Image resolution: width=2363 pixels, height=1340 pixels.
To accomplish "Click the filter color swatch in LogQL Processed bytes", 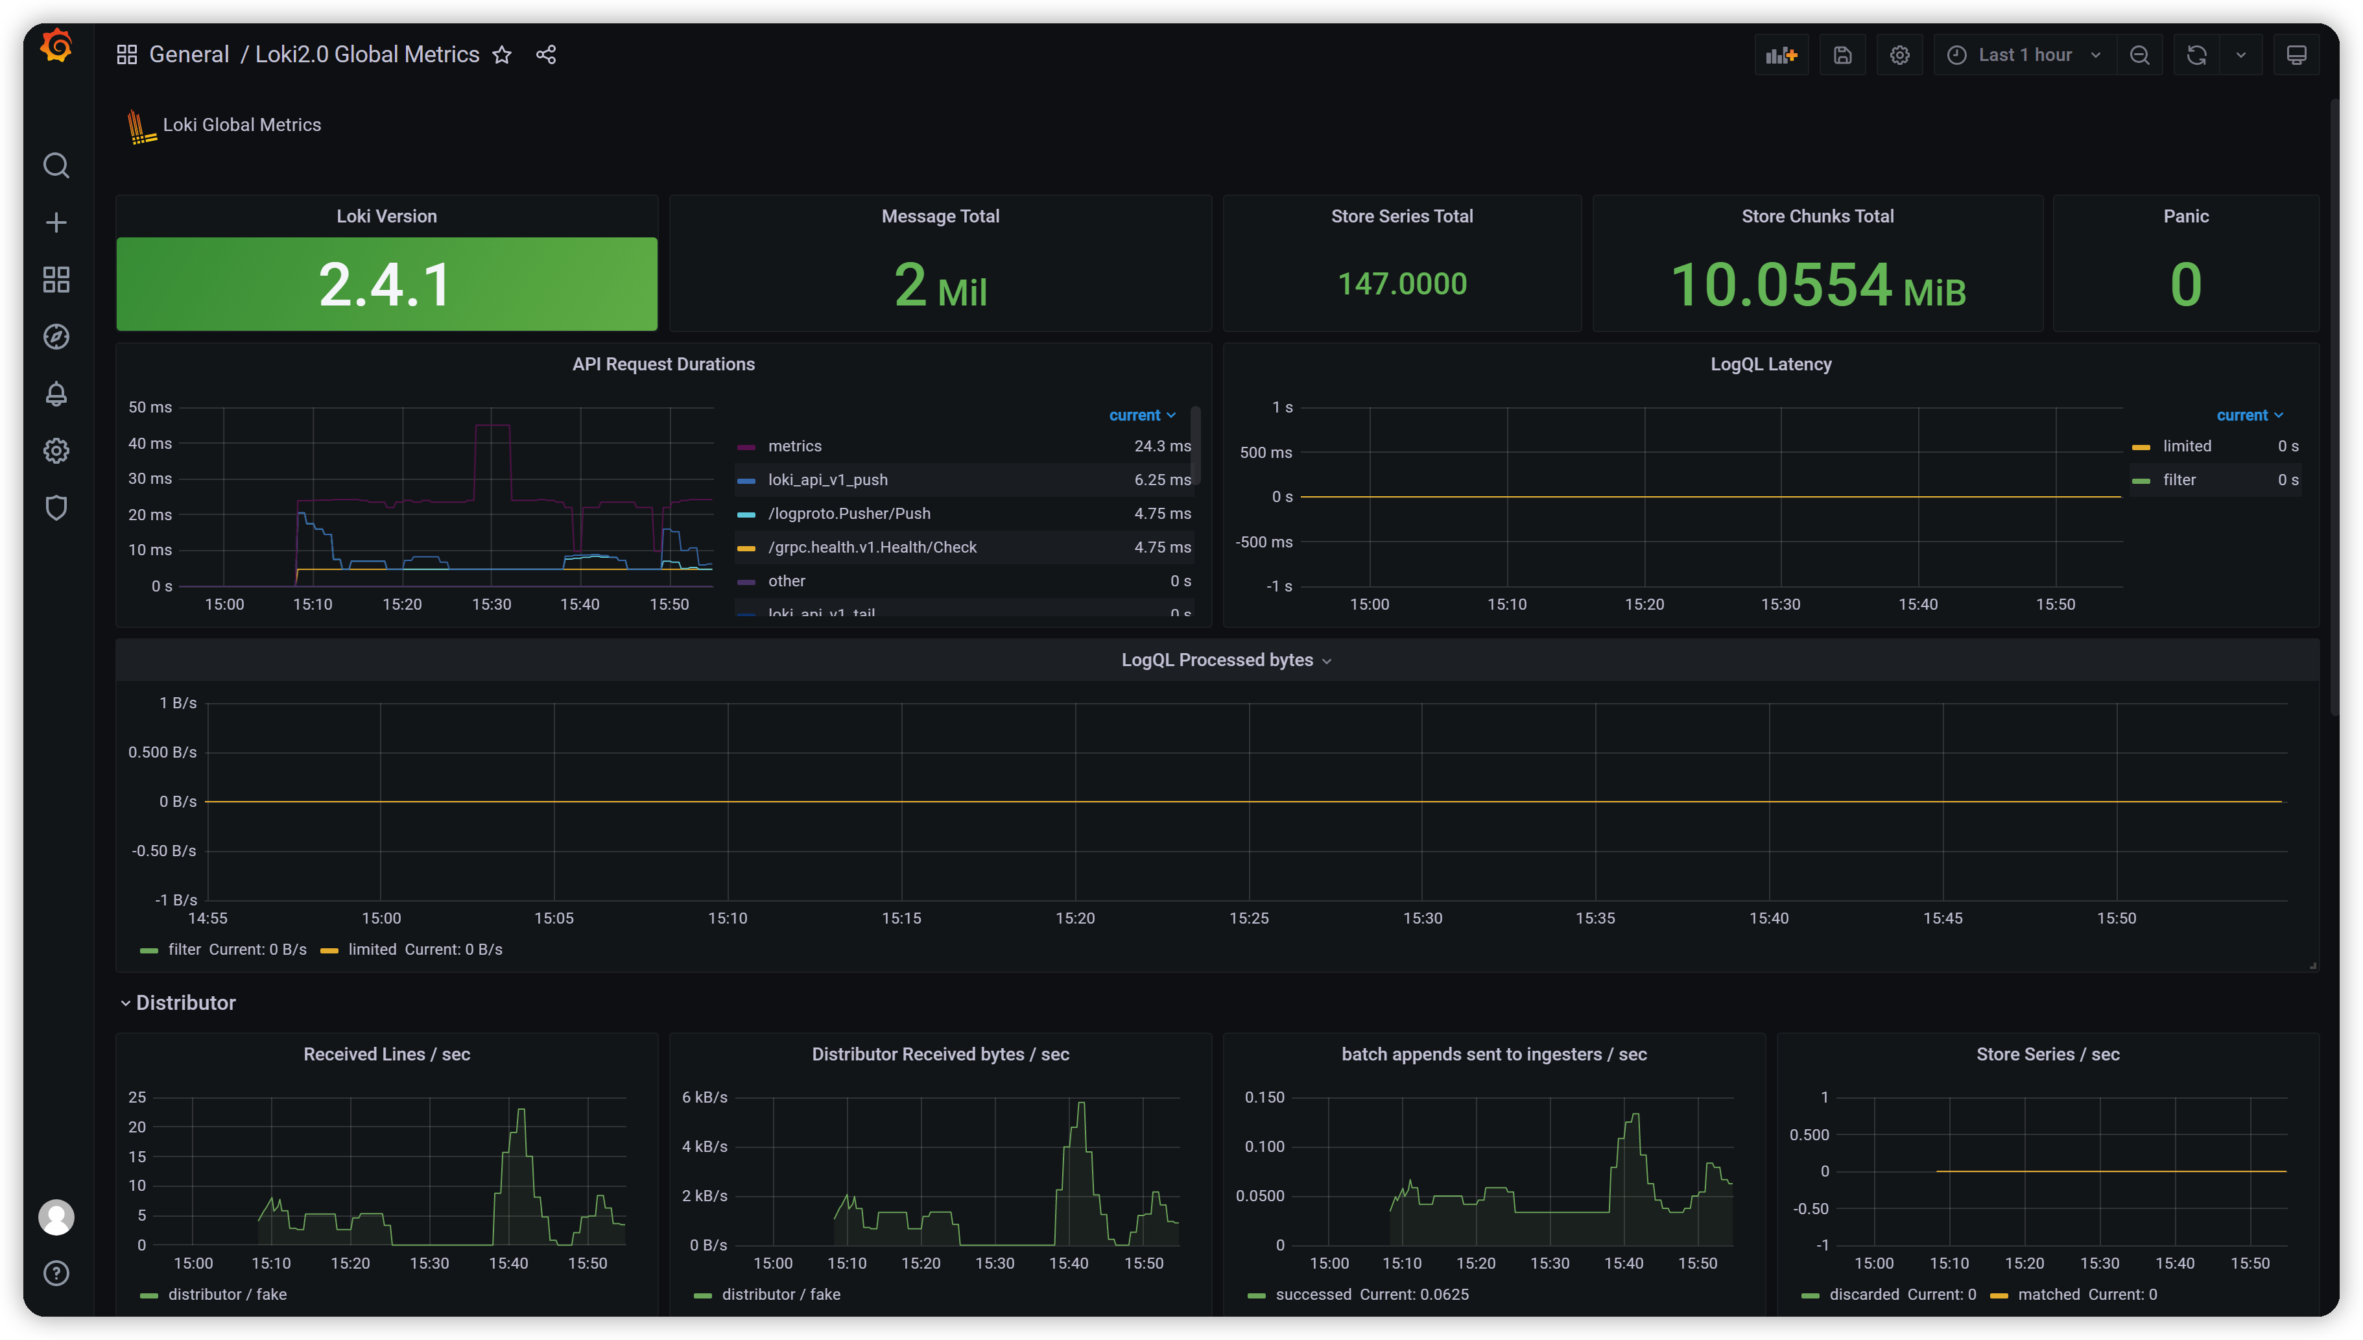I will 149,951.
